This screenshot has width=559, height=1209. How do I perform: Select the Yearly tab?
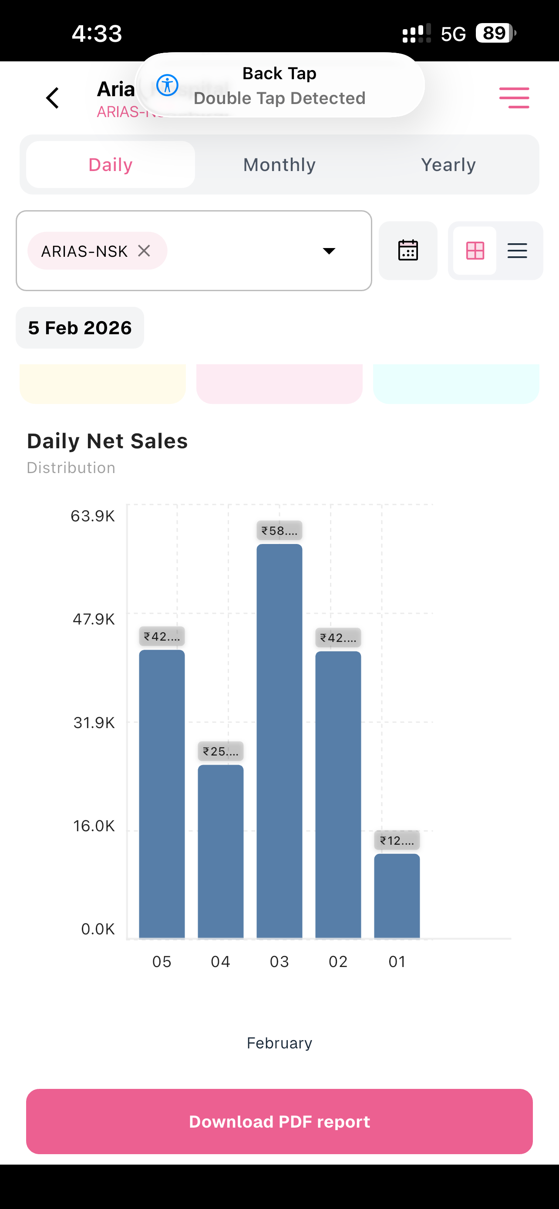(448, 165)
